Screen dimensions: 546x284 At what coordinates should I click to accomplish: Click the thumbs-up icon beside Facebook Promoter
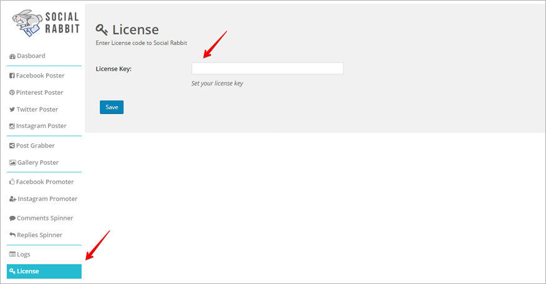coord(12,182)
